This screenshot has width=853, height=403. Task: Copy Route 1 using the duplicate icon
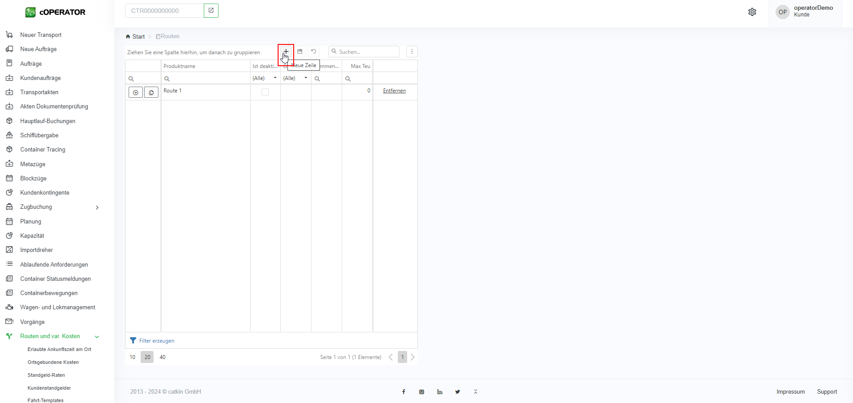151,92
